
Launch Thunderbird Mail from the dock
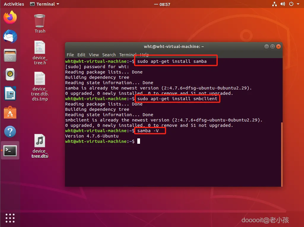coord(10,36)
